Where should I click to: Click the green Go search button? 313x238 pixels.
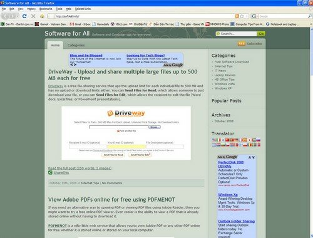coord(261,34)
